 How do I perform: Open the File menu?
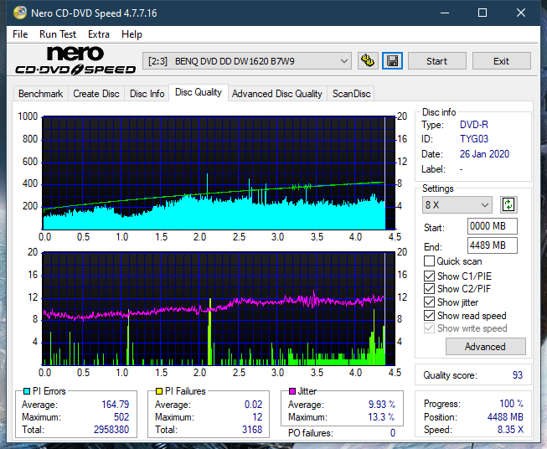pos(20,34)
